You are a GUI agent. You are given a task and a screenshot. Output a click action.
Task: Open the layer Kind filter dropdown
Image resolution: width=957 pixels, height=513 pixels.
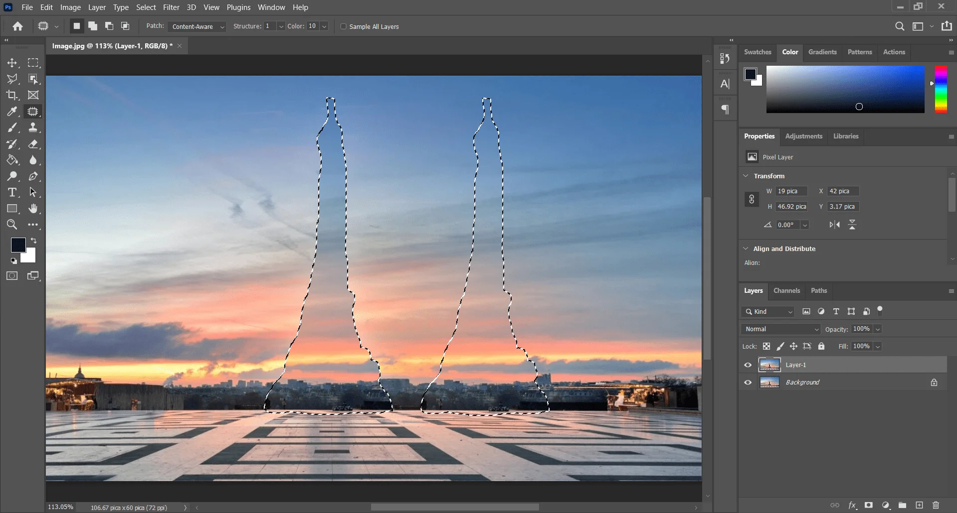coord(768,312)
